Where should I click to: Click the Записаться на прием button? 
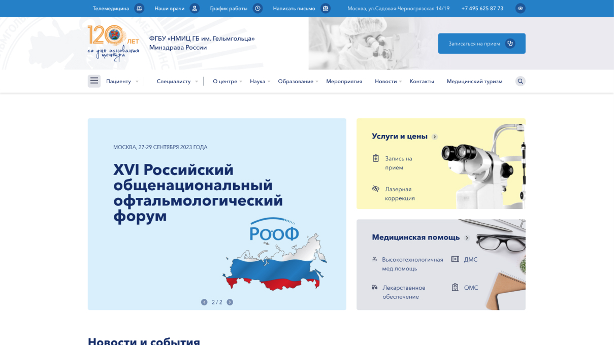(x=482, y=44)
